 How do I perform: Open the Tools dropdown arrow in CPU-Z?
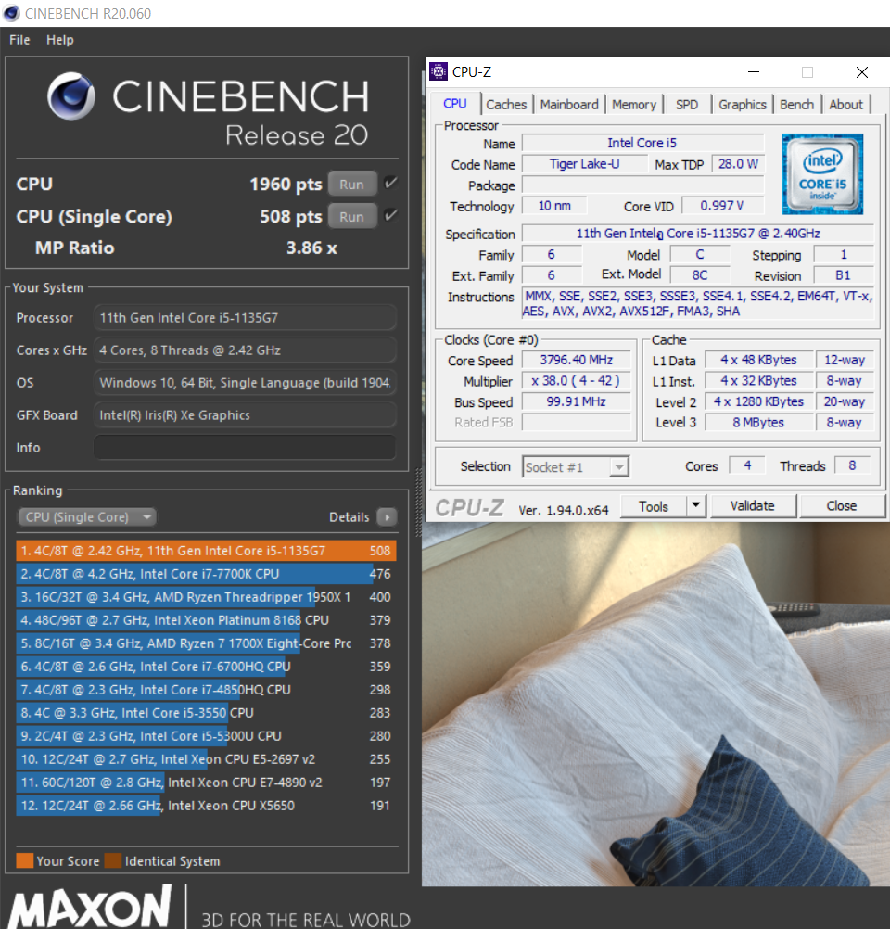pos(696,506)
